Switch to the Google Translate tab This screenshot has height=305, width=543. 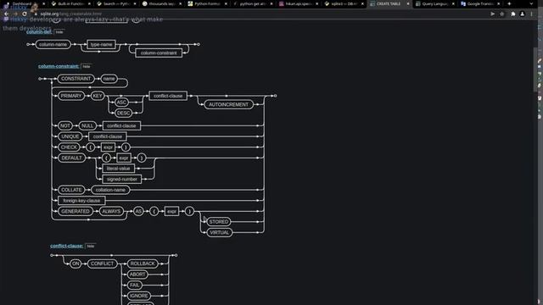tap(480, 3)
